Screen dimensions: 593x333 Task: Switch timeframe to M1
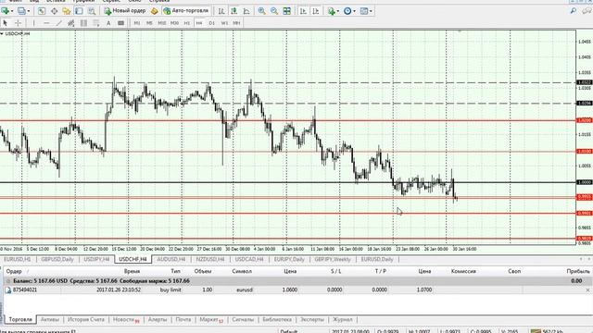tap(137, 23)
